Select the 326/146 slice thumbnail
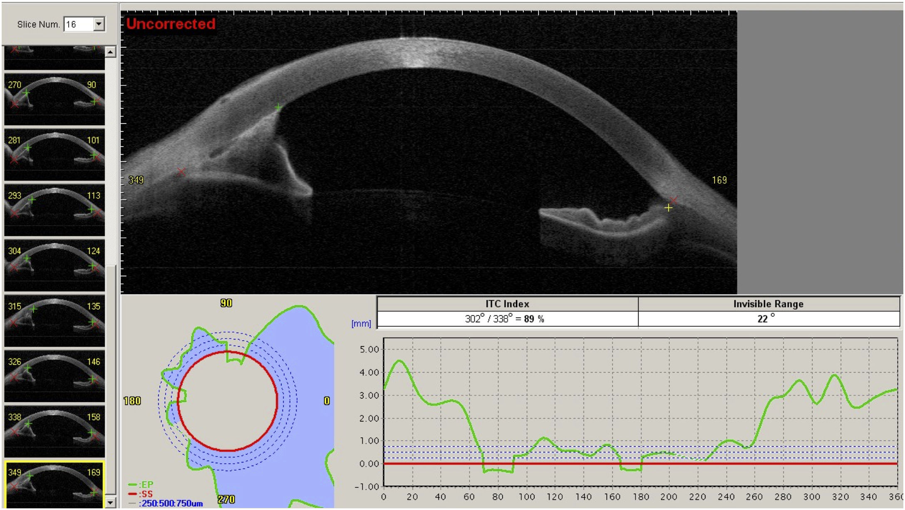Image resolution: width=905 pixels, height=510 pixels. point(54,376)
